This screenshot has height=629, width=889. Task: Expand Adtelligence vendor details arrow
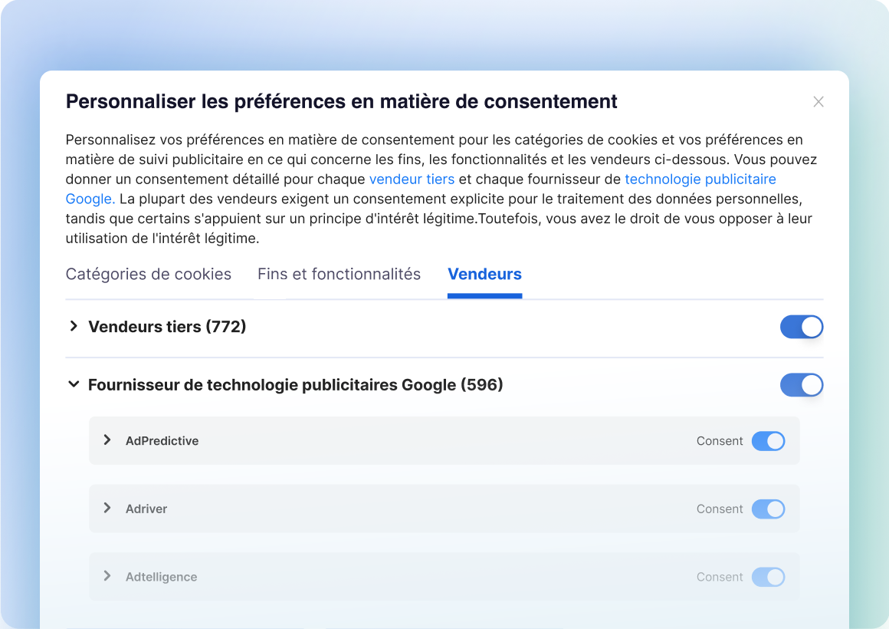pyautogui.click(x=107, y=576)
